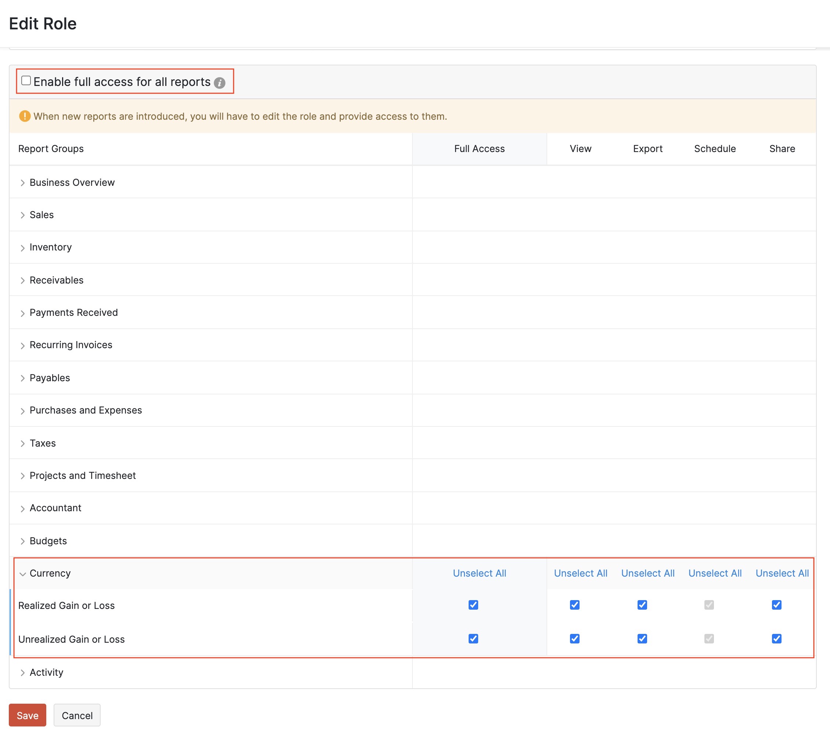Viewport: 830px width, 736px height.
Task: Click Unselect All in the View column
Action: tap(580, 573)
